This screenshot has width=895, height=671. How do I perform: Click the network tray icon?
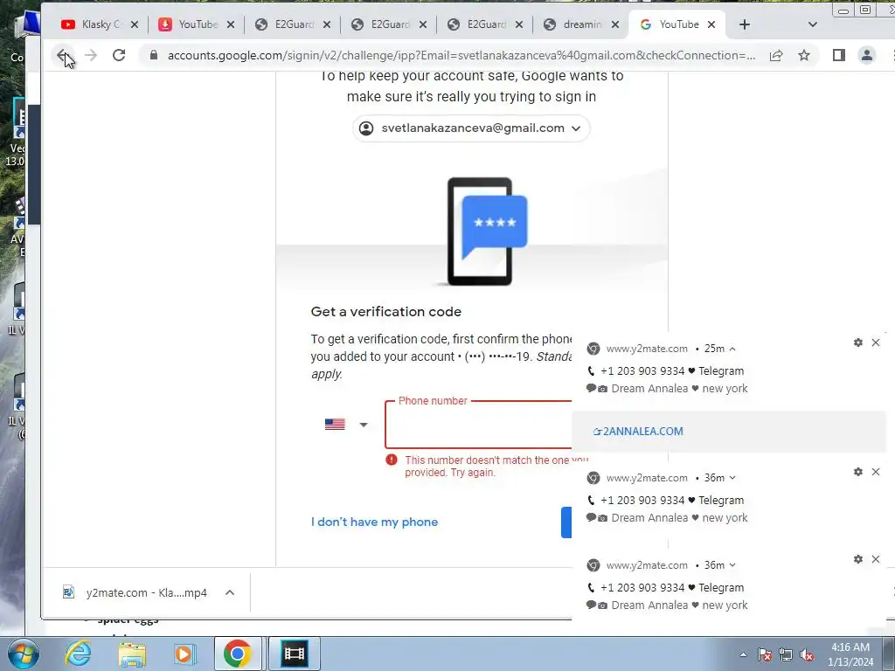click(786, 655)
